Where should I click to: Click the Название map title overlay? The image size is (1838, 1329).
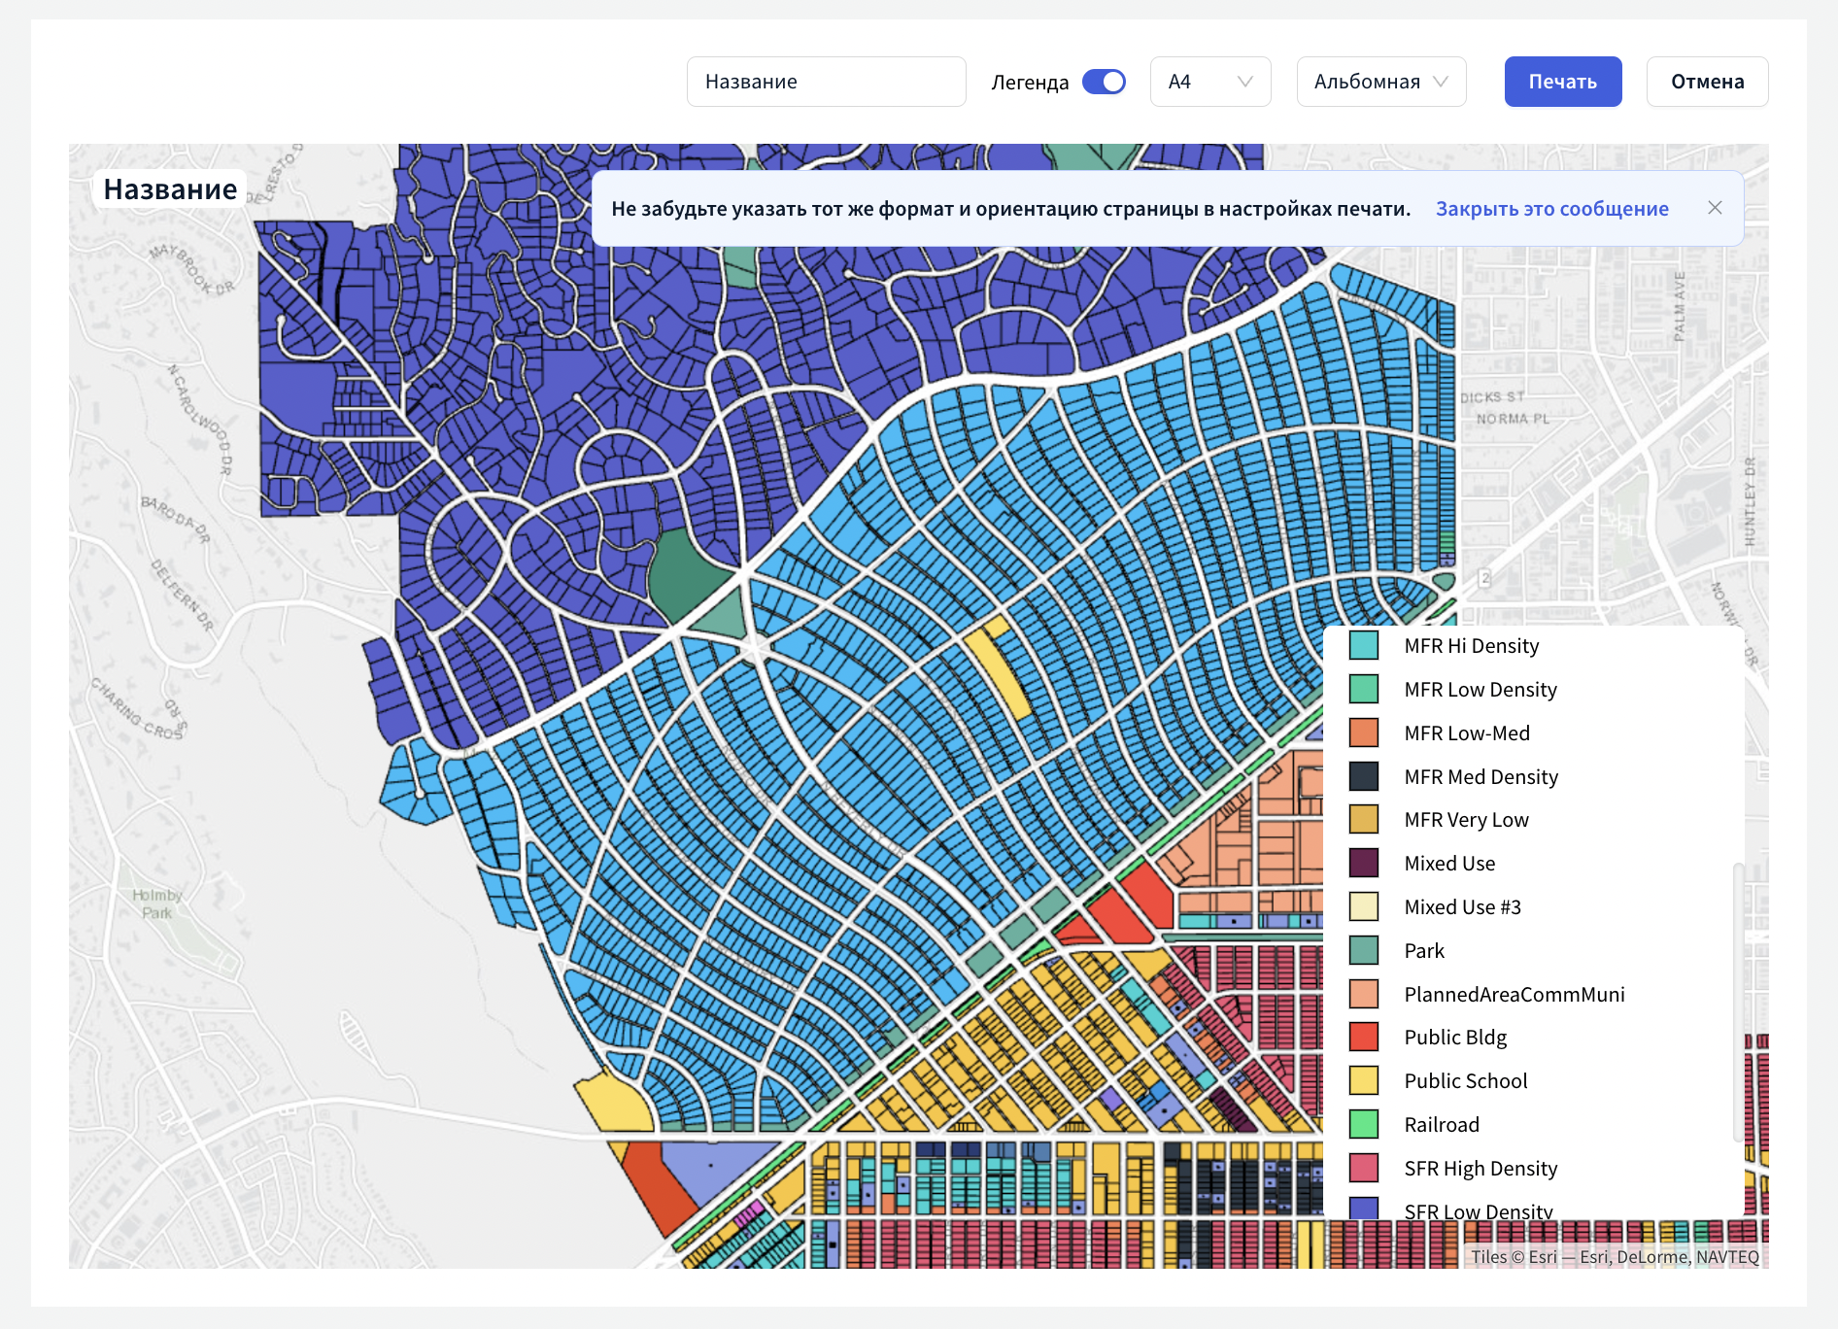point(170,189)
